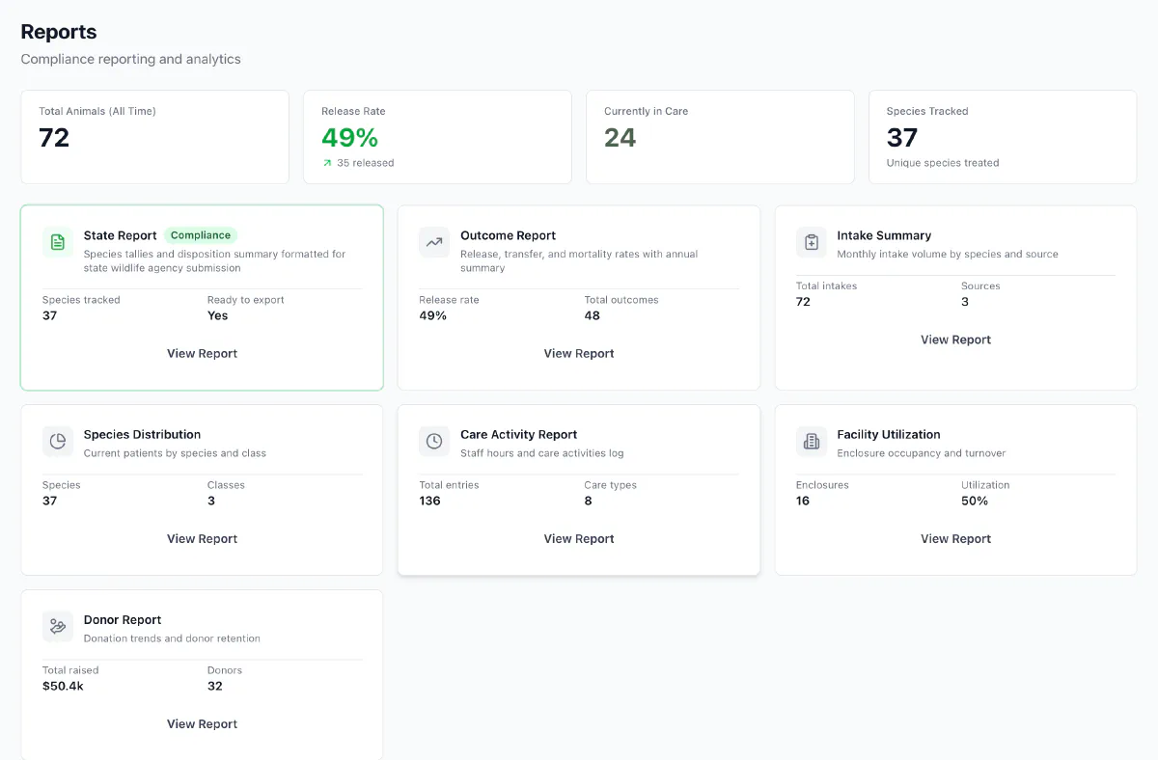Click the 'Enclosure occupancy and turnover' description
This screenshot has width=1158, height=760.
pos(922,453)
